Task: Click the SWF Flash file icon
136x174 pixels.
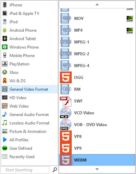Action: pyautogui.click(x=66, y=101)
